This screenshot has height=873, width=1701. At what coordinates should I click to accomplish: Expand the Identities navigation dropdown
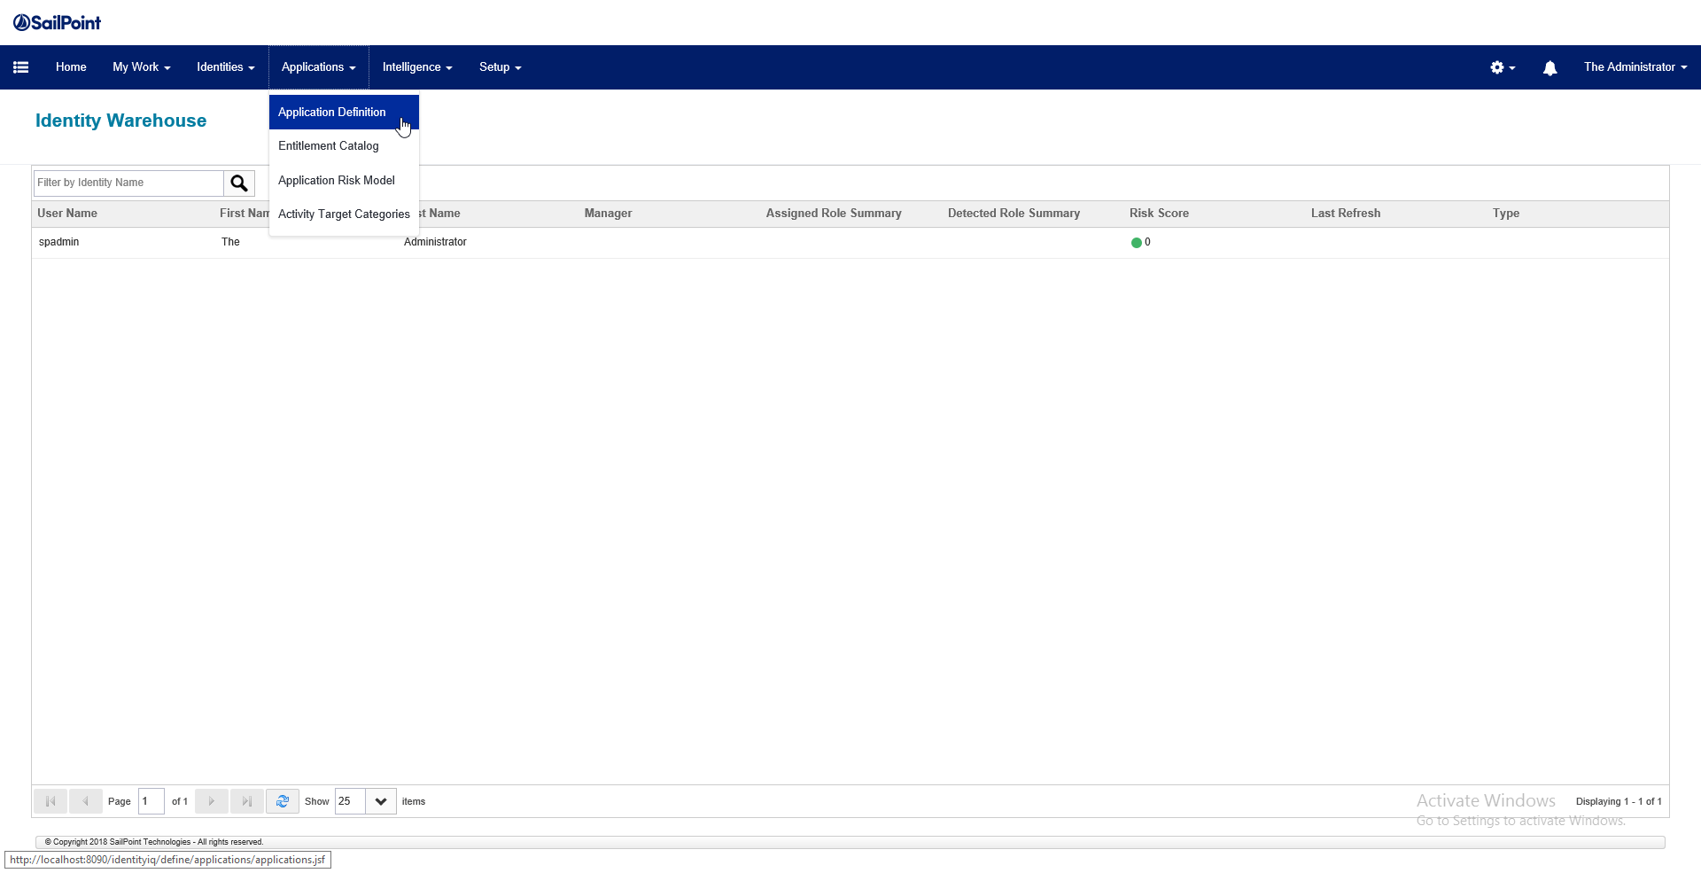coord(225,66)
